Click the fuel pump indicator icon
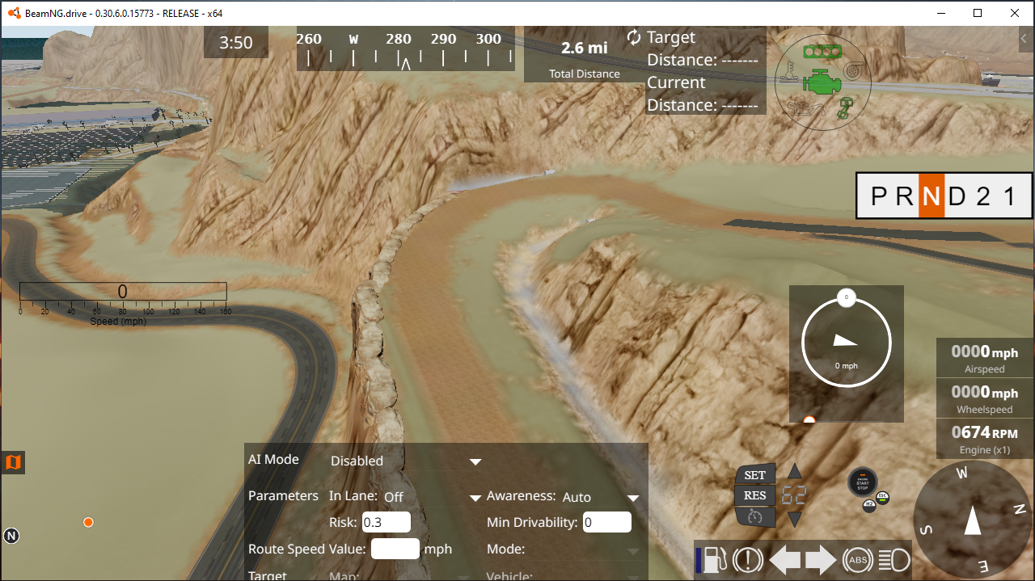 (716, 559)
